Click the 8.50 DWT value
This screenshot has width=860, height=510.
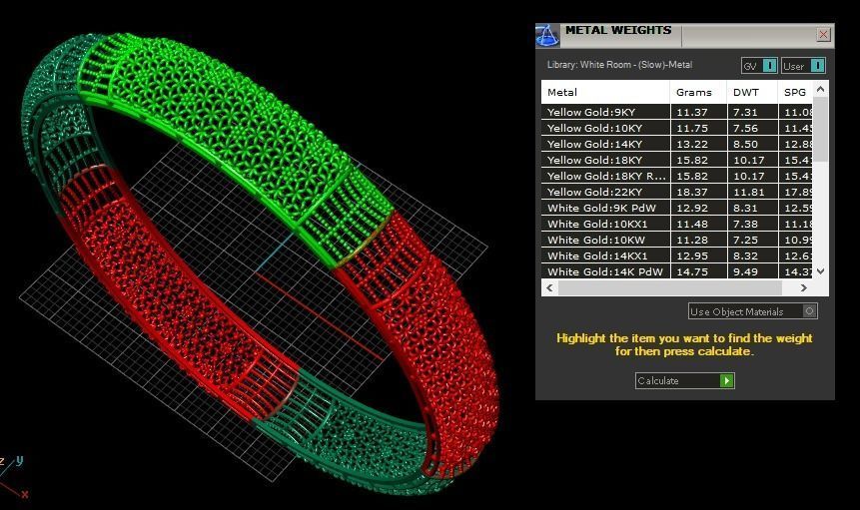pos(745,144)
